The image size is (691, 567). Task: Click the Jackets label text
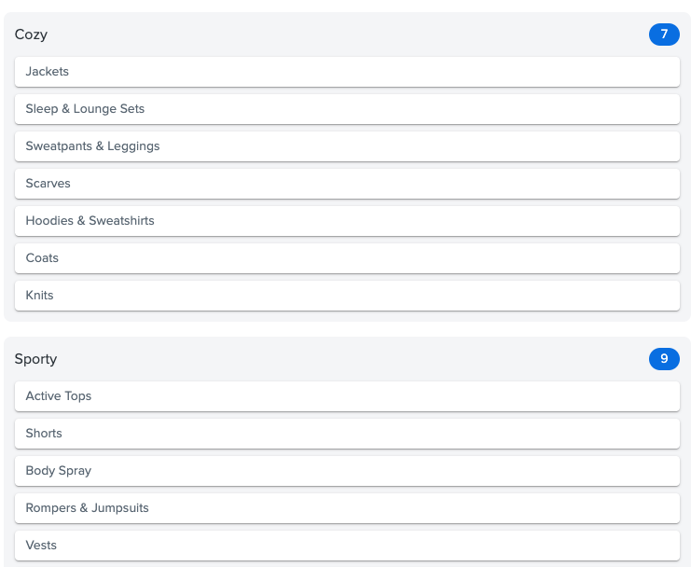48,72
